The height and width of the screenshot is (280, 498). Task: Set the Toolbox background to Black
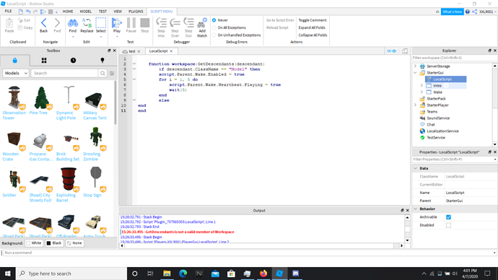coord(54,243)
